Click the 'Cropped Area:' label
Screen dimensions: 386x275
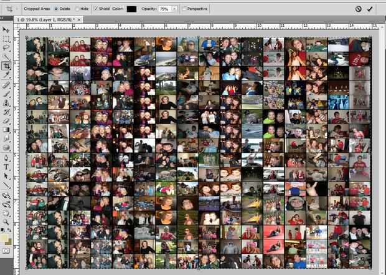click(37, 9)
